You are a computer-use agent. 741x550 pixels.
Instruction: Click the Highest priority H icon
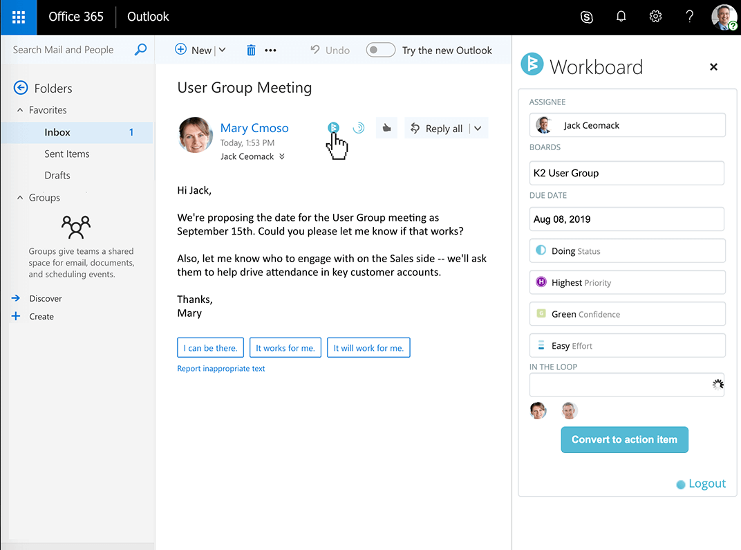[541, 282]
